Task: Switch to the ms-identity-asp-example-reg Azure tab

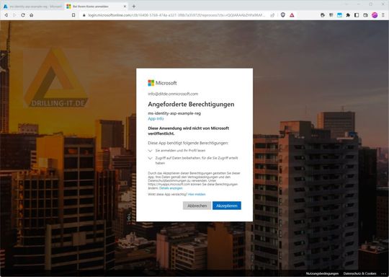Action: (x=32, y=6)
